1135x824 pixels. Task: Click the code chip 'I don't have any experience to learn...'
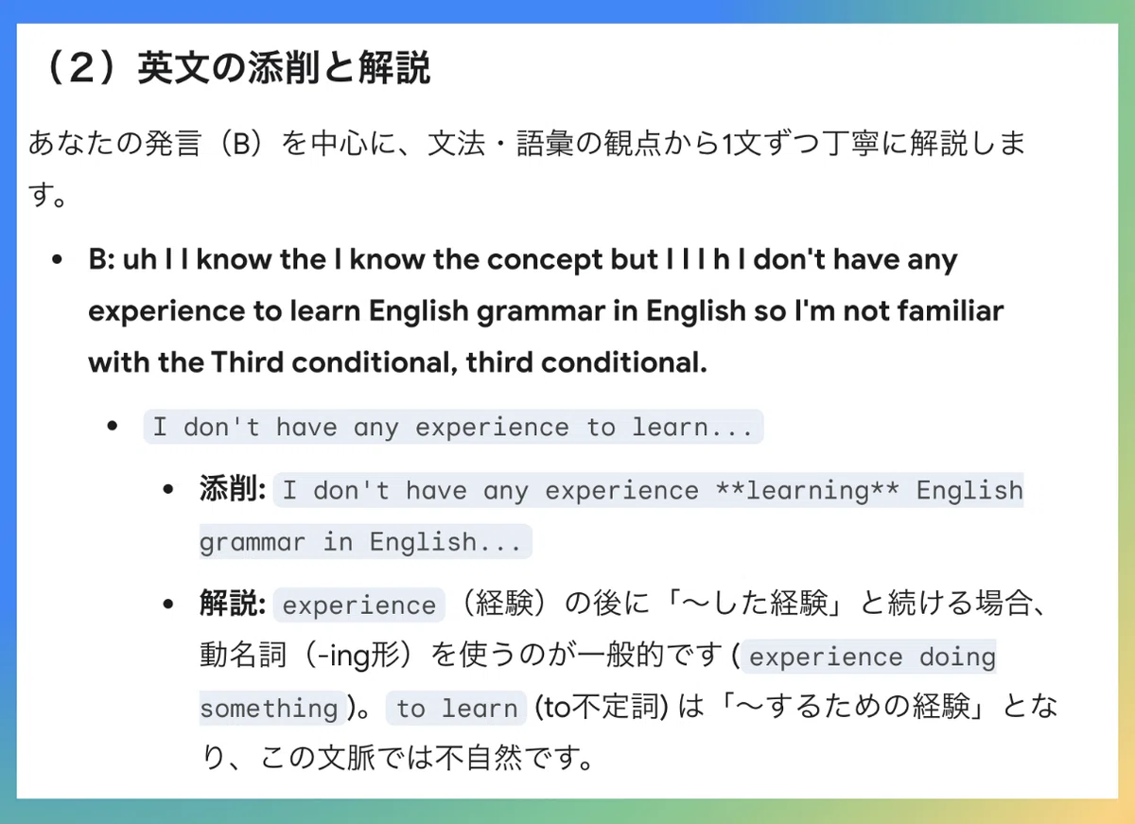pos(453,428)
